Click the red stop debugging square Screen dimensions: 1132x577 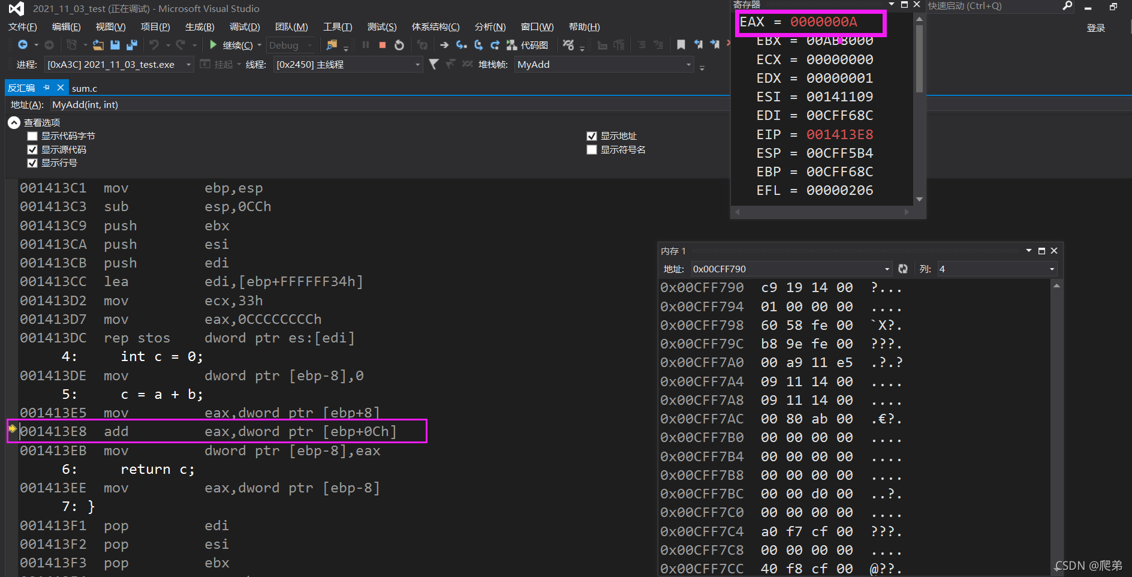383,45
